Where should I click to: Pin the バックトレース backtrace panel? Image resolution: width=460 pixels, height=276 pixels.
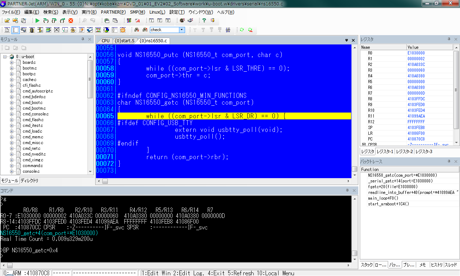tap(449, 162)
